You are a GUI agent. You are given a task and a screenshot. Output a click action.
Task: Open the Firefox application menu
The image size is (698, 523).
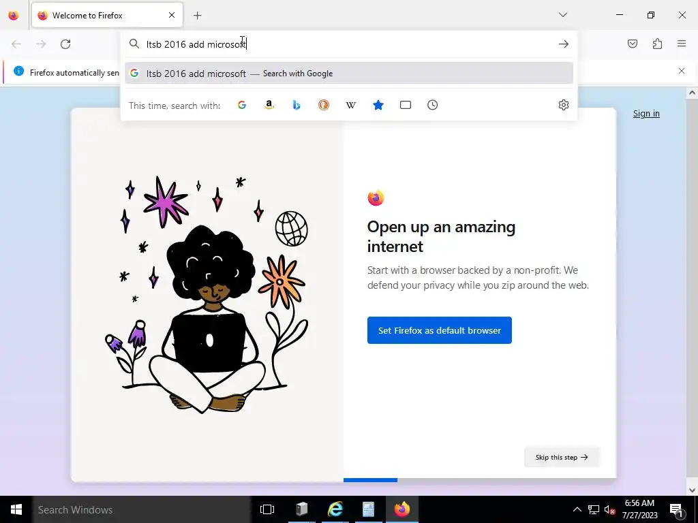point(682,44)
